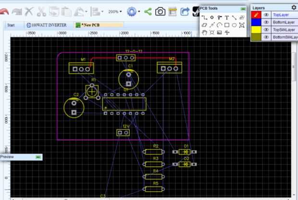The image size is (298, 200).
Task: Expand the arrow beside the brush icon
Action: (87, 12)
